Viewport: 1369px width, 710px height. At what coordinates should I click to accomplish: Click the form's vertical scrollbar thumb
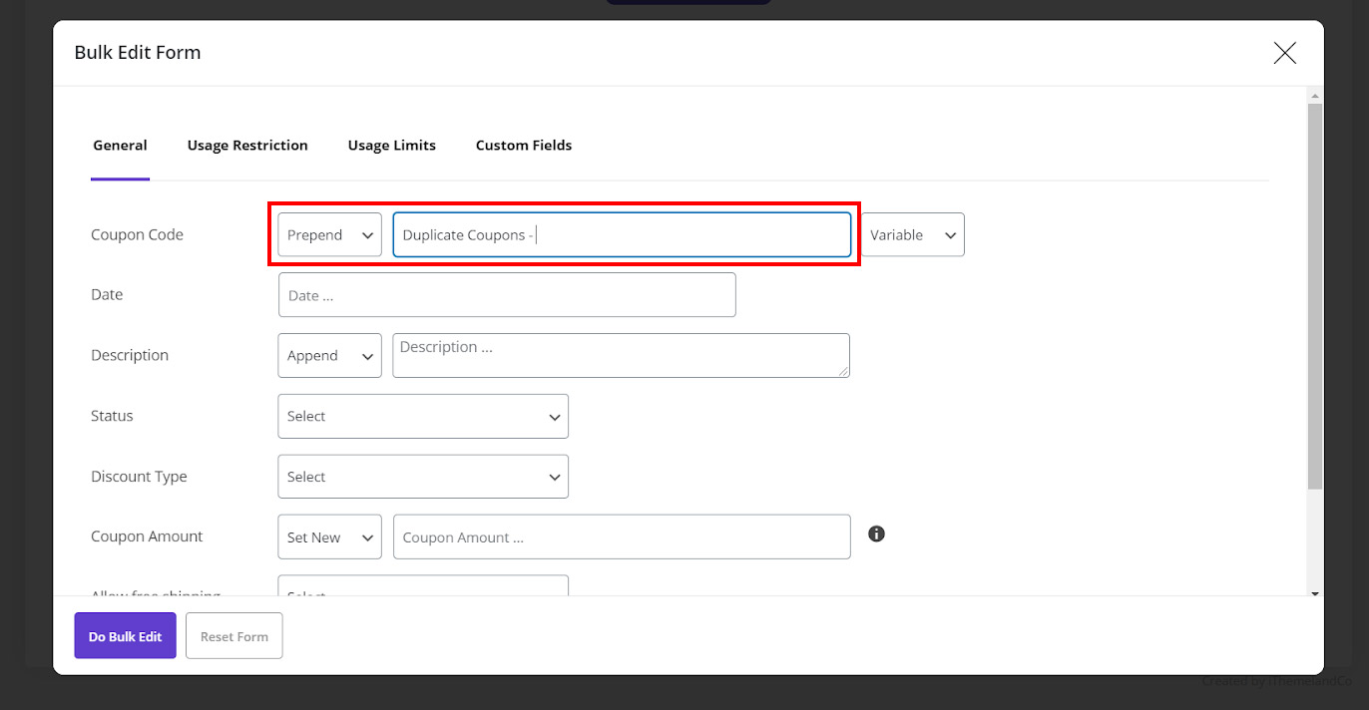(1315, 296)
